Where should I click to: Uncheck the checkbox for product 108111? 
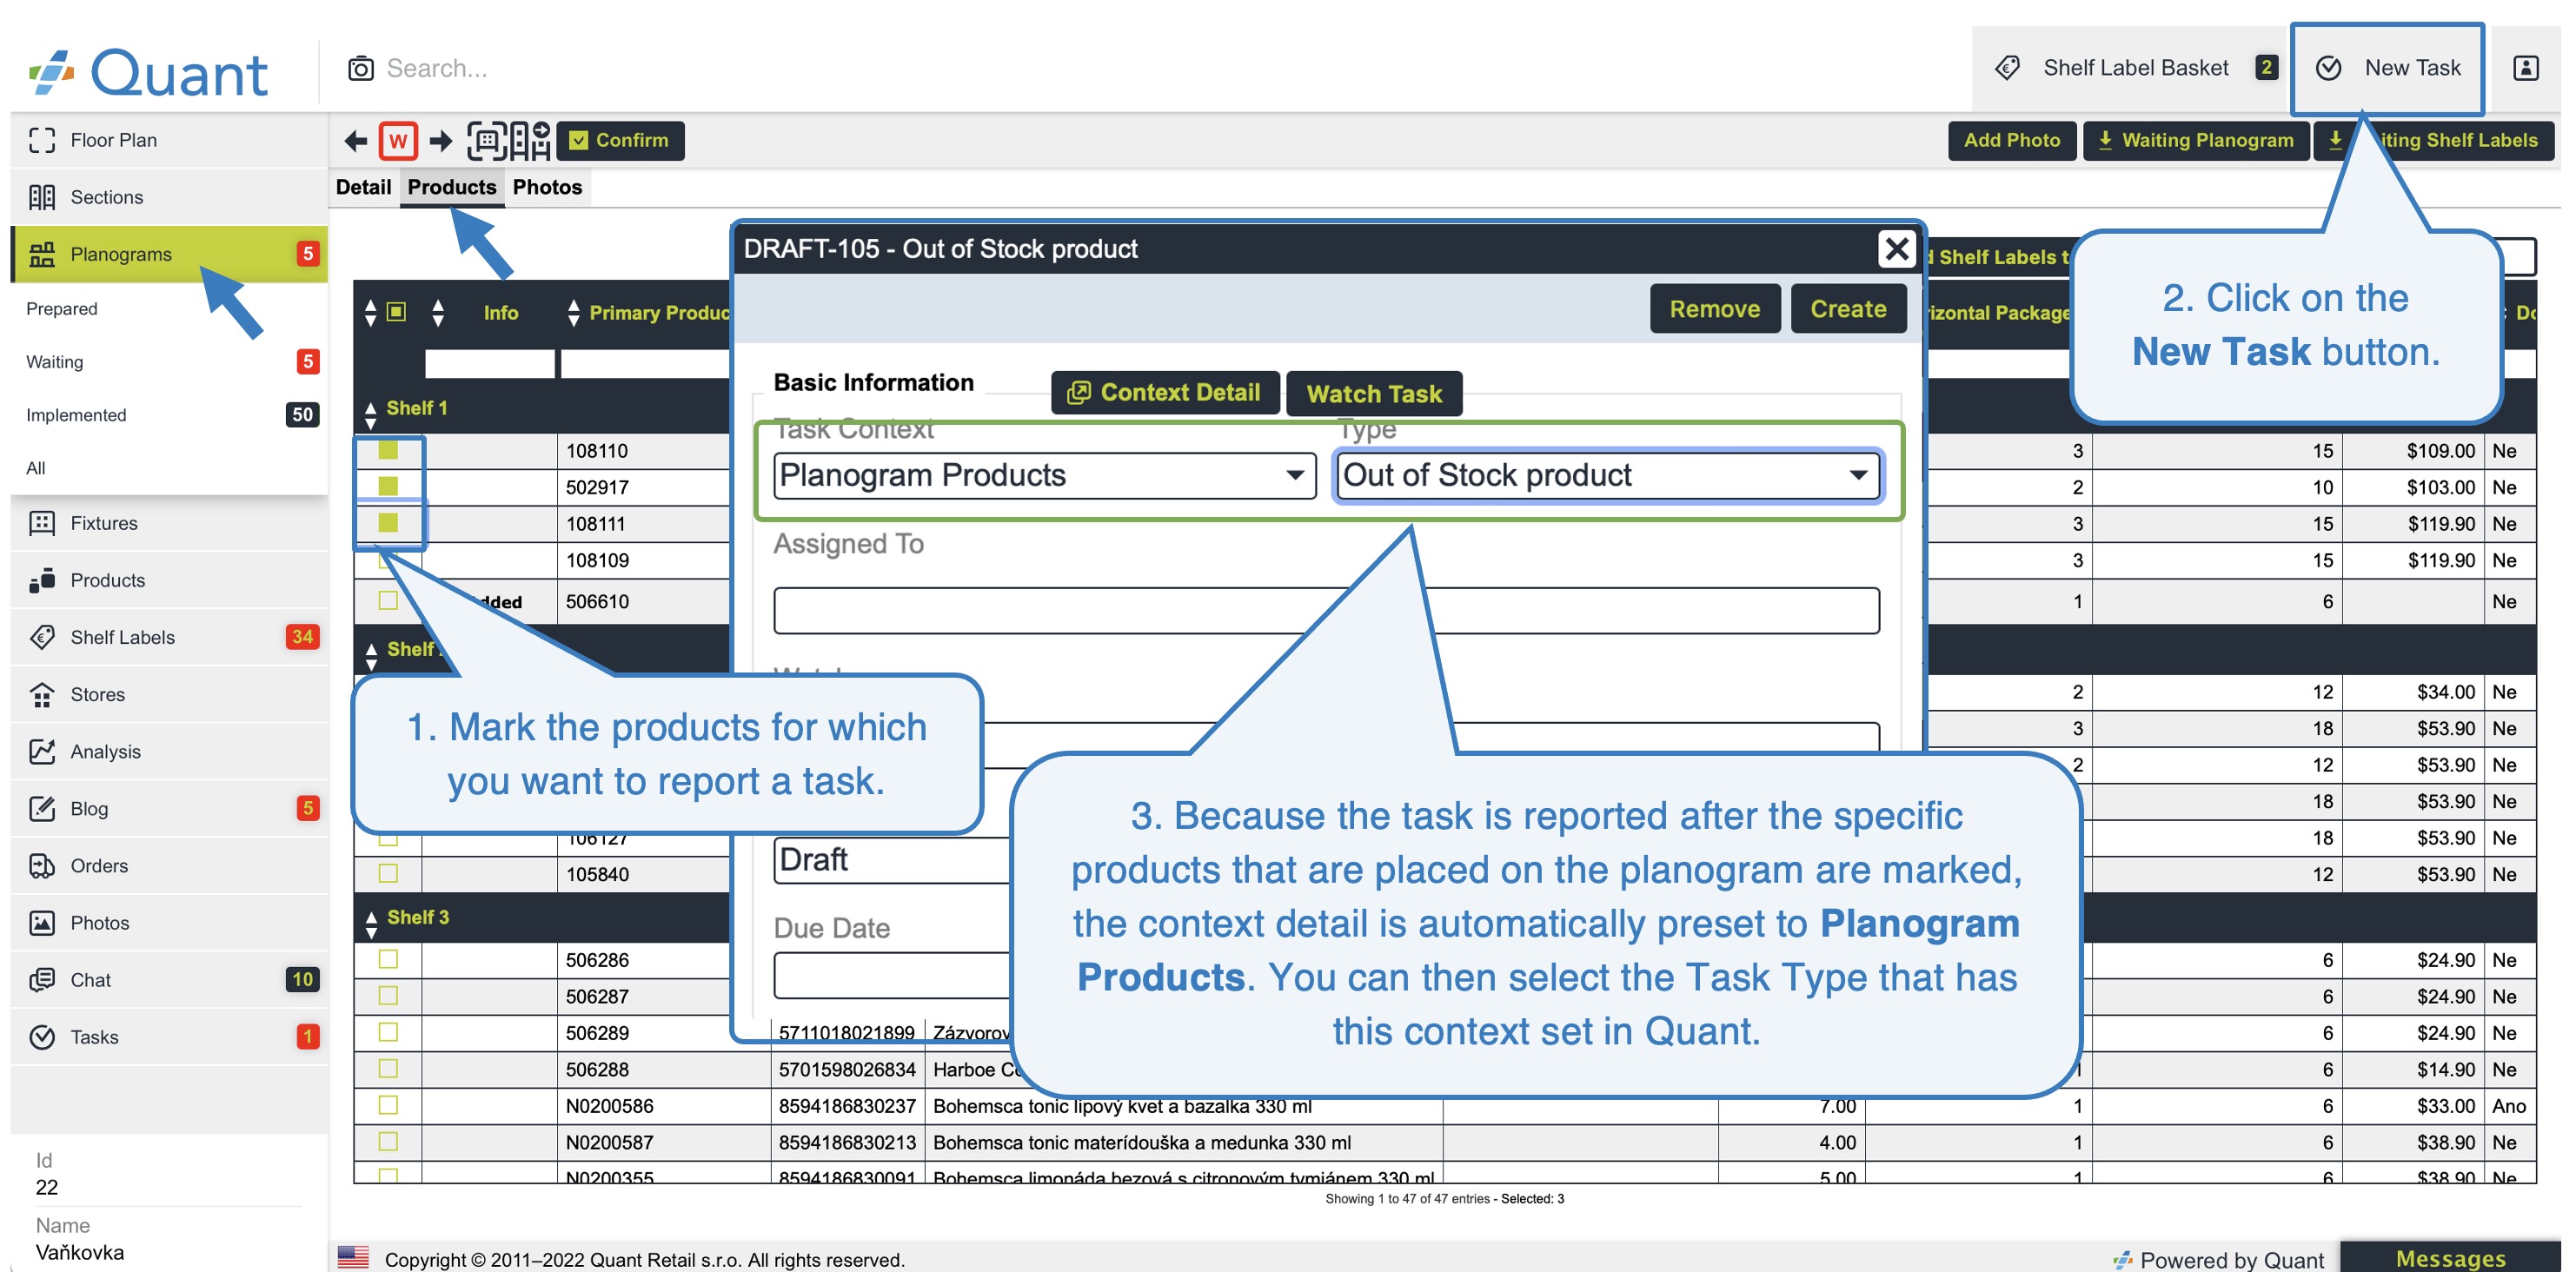pyautogui.click(x=388, y=522)
